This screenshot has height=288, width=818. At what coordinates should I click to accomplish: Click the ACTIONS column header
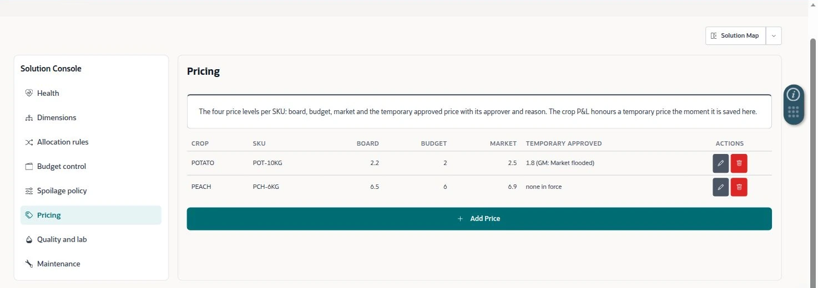[730, 143]
